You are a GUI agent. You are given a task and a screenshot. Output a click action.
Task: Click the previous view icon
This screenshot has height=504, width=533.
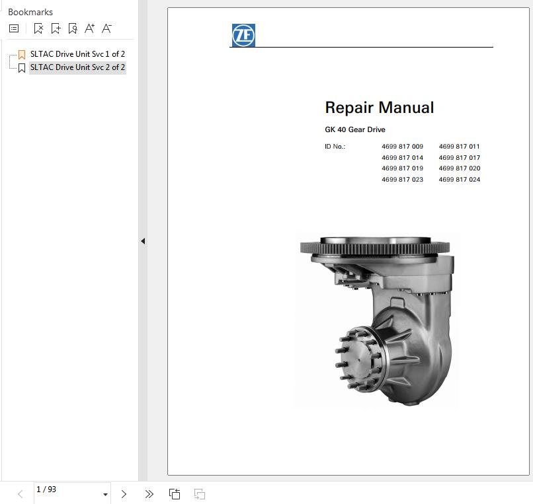(x=175, y=494)
